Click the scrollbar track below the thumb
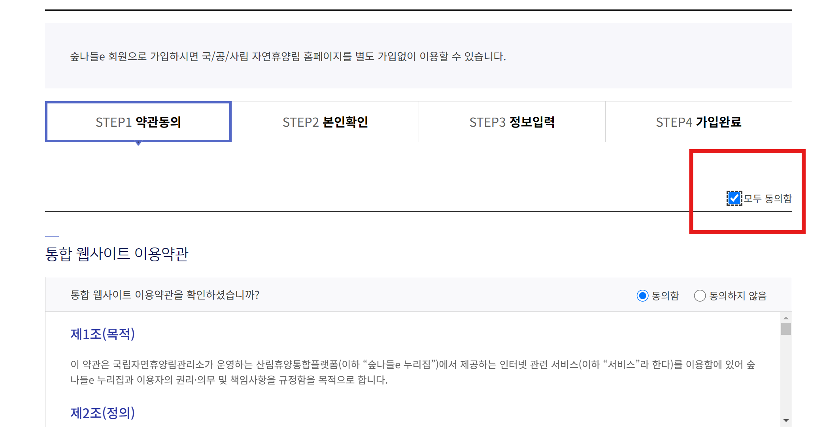The image size is (825, 437). click(786, 375)
